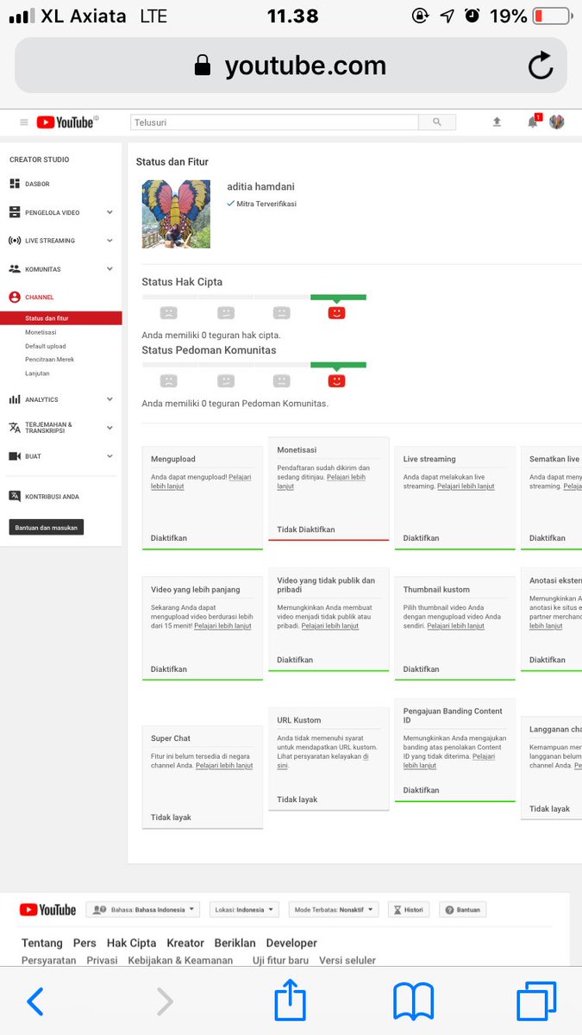
Task: Click the Bantuan dan masukan button
Action: tap(47, 527)
